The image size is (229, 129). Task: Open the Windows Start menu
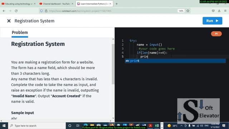click(4, 126)
